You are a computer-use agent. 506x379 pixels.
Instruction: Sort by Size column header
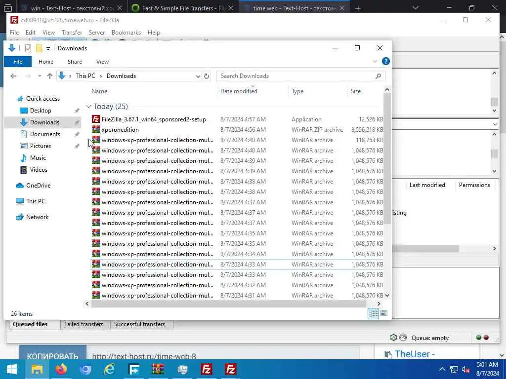[365, 91]
